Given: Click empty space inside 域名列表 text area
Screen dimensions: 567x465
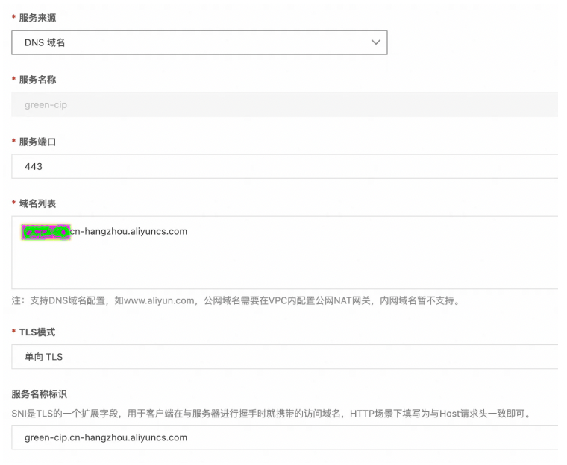Looking at the screenshot, I should point(283,265).
